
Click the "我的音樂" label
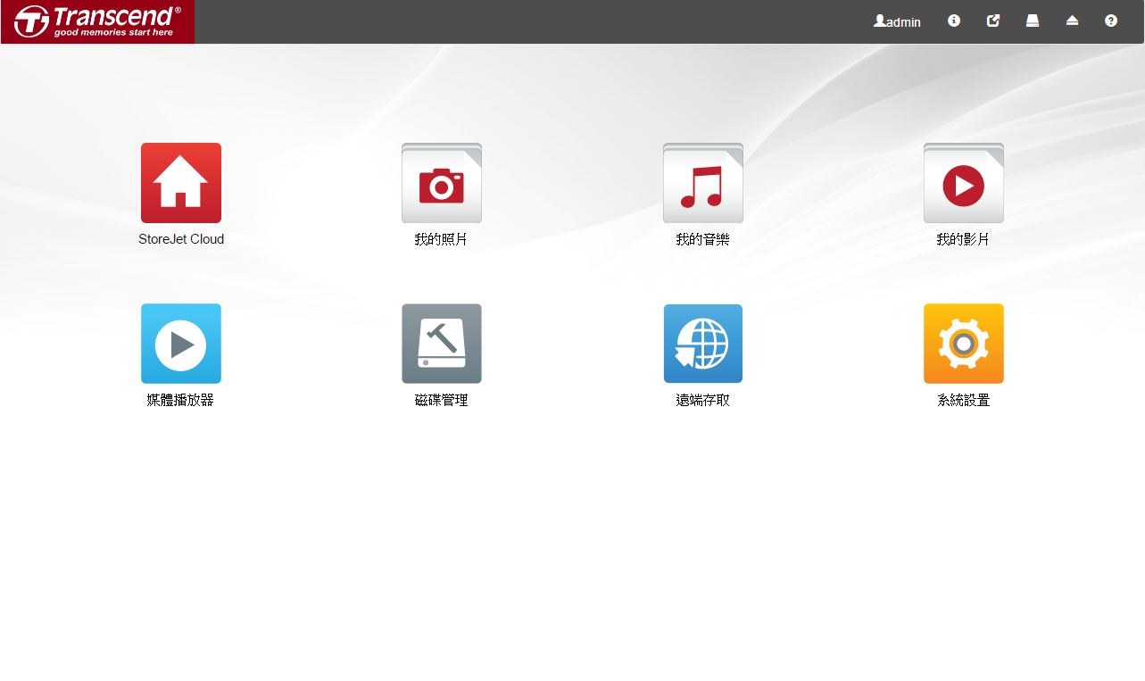(x=703, y=240)
